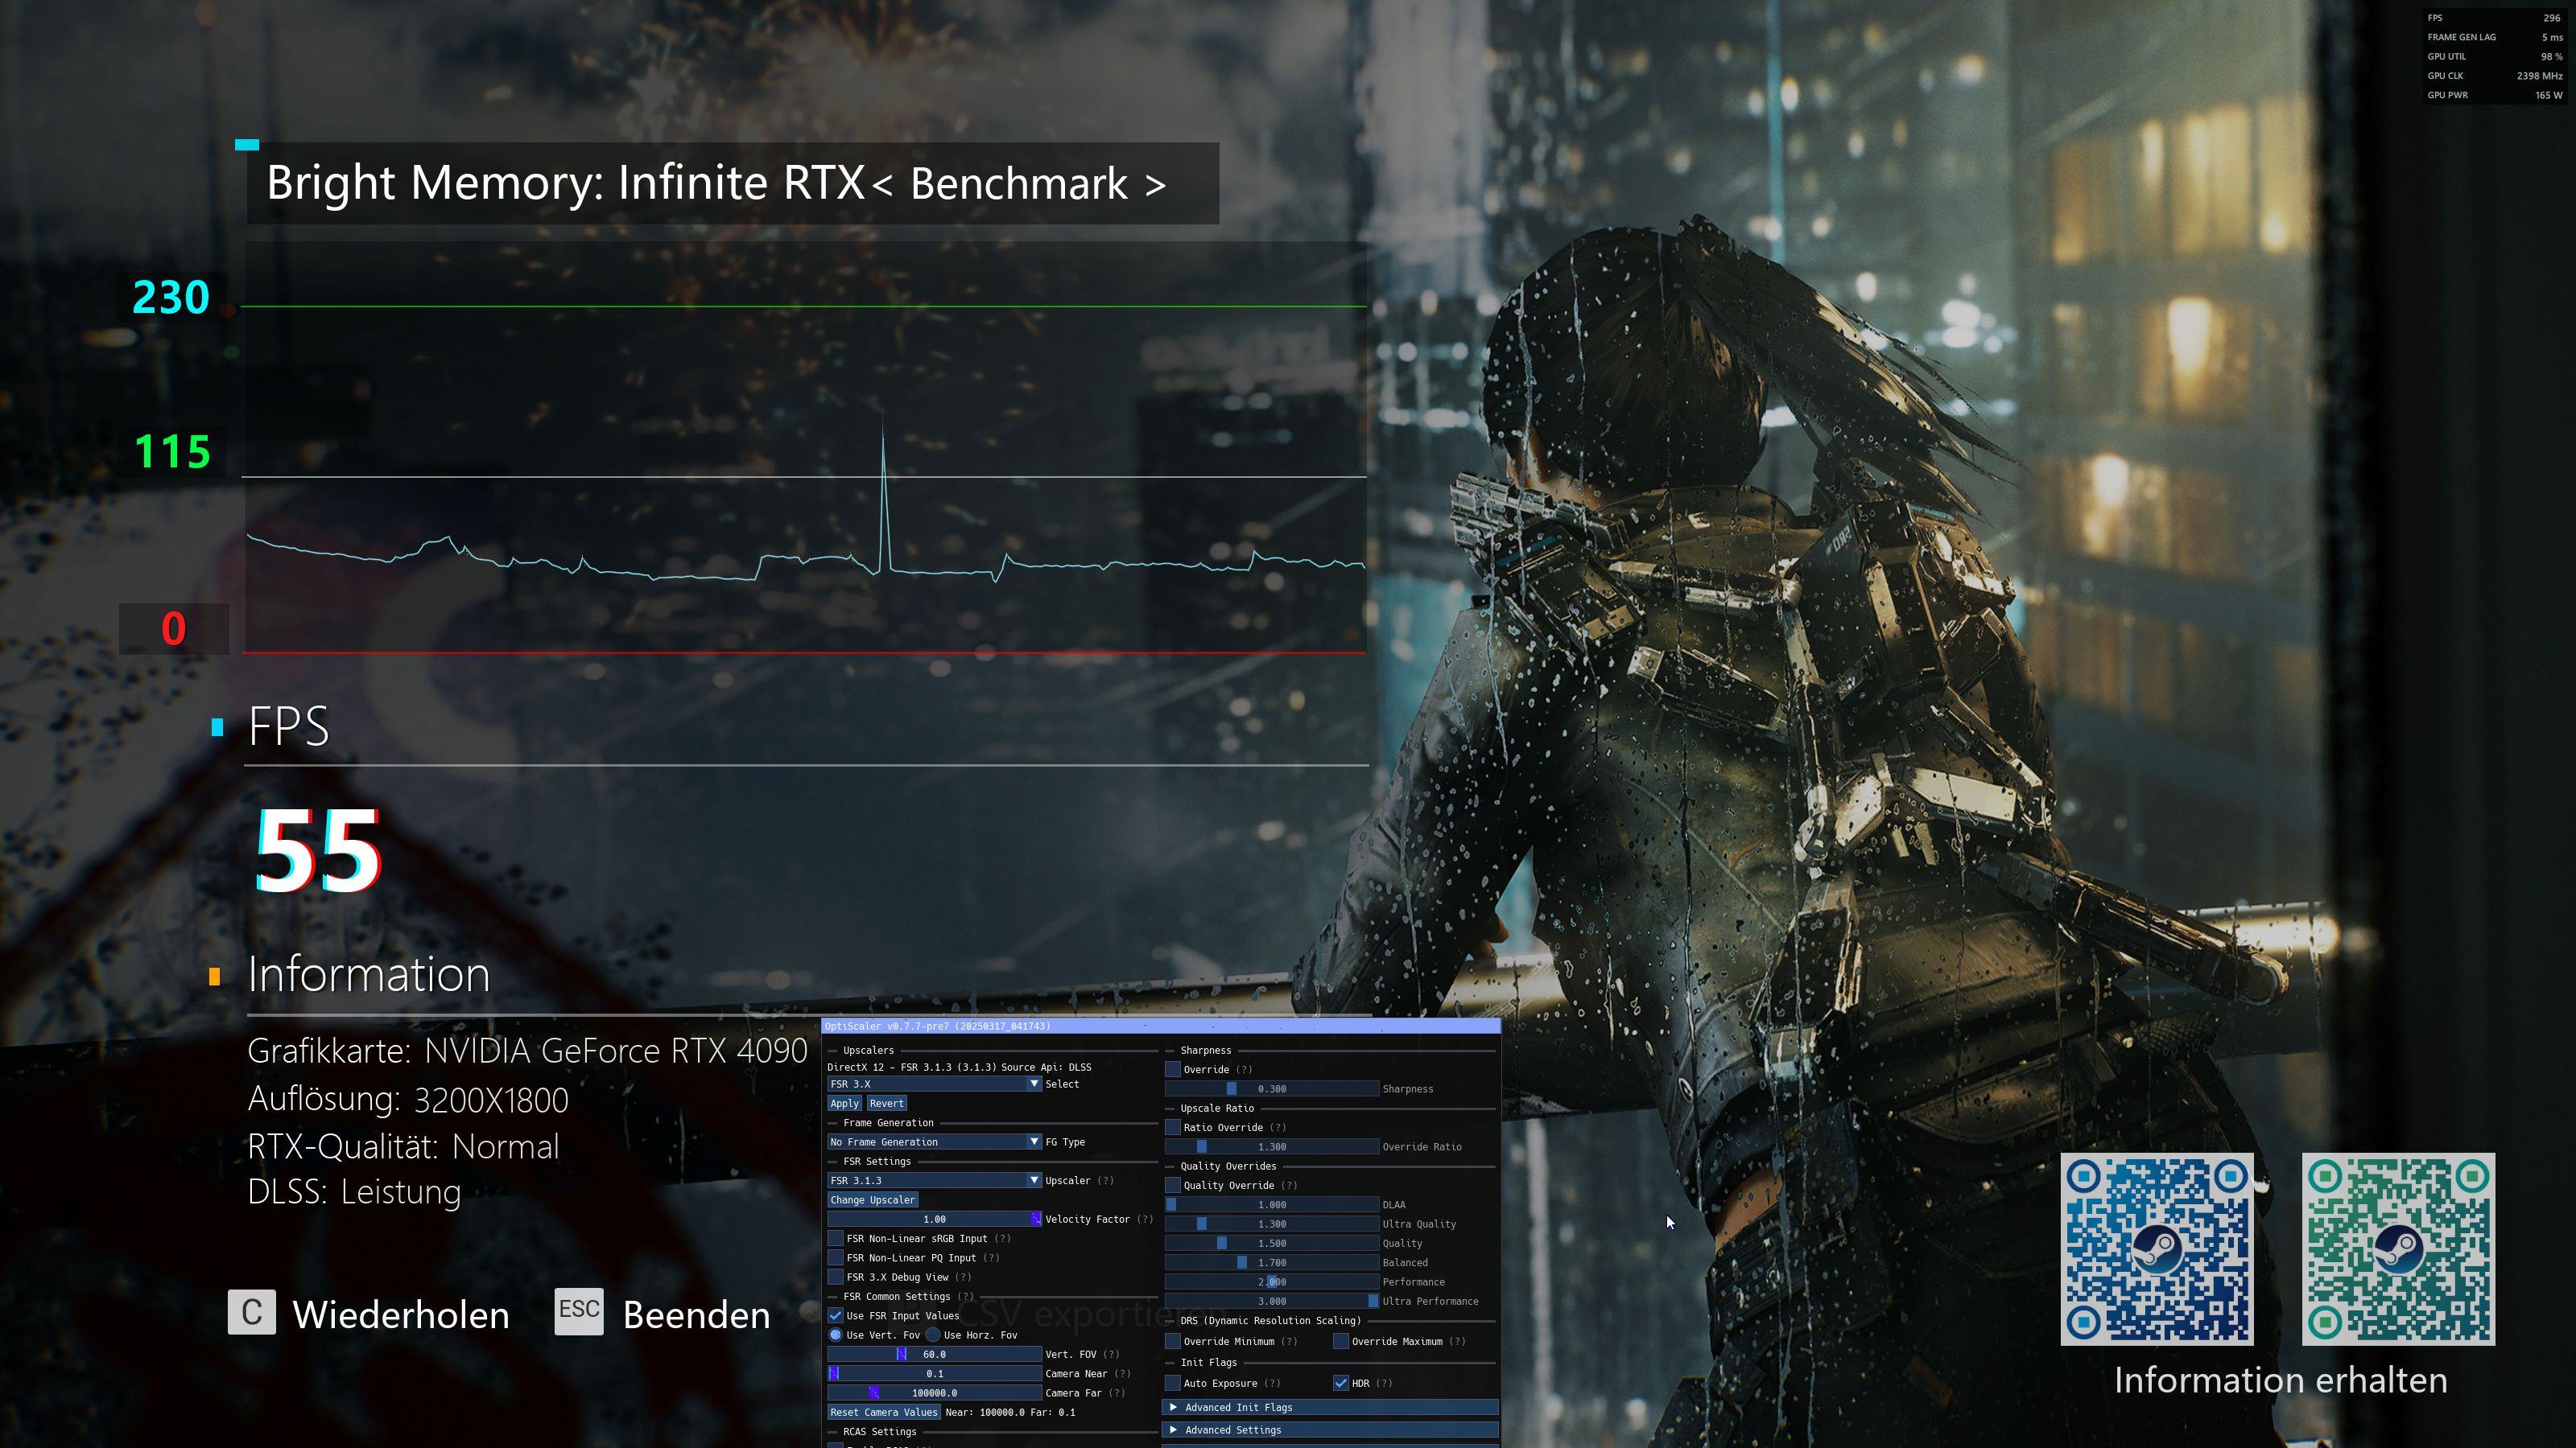Image resolution: width=2576 pixels, height=1448 pixels.
Task: Toggle the Sharpness Override checkbox
Action: click(1173, 1069)
